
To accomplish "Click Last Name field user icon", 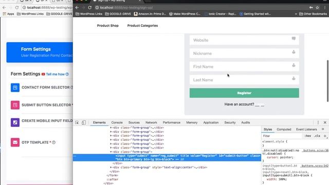I will tap(294, 79).
